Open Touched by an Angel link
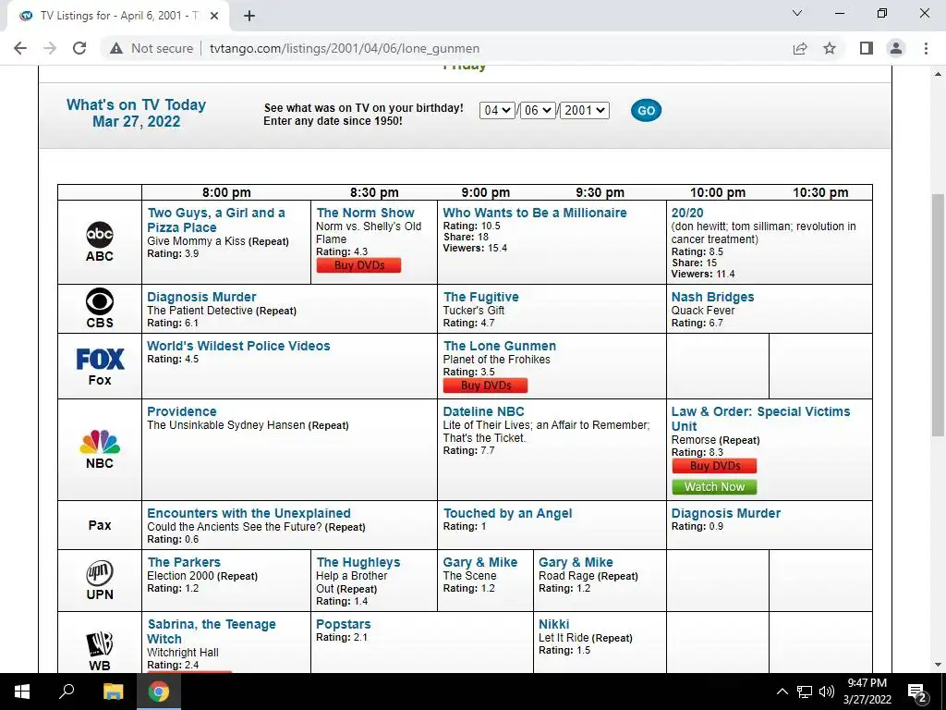The height and width of the screenshot is (710, 946). (x=507, y=512)
